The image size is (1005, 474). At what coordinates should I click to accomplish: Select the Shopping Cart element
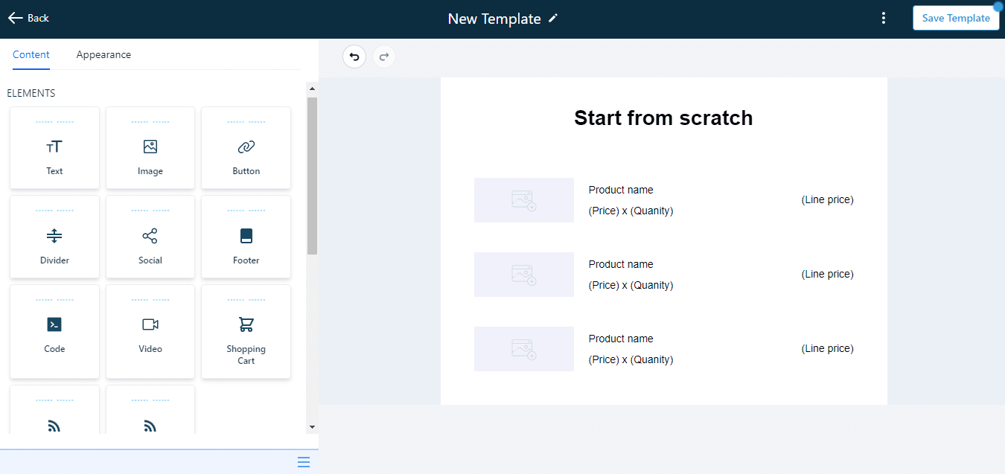[x=246, y=331]
